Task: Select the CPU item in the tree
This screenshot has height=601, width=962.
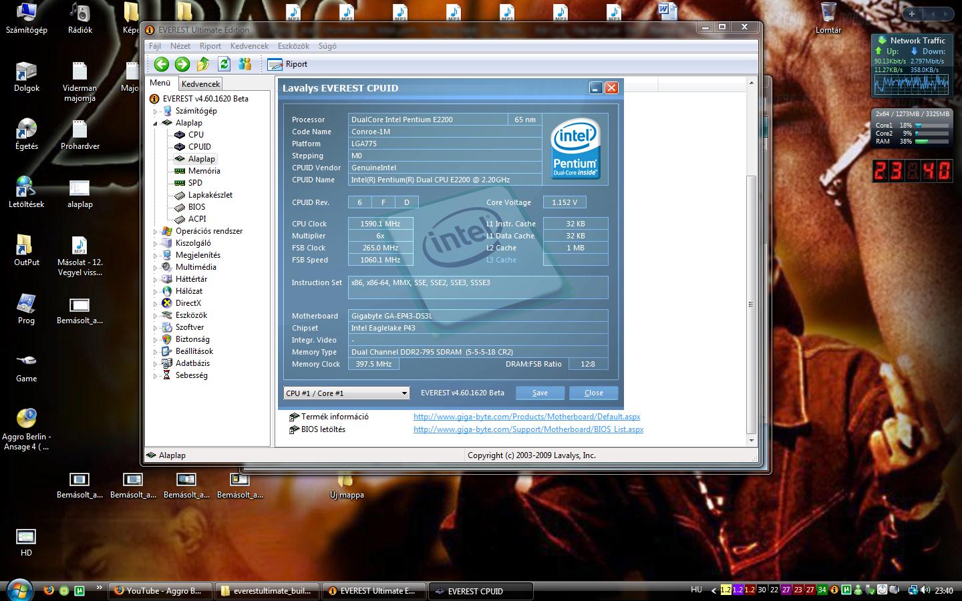Action: (196, 135)
